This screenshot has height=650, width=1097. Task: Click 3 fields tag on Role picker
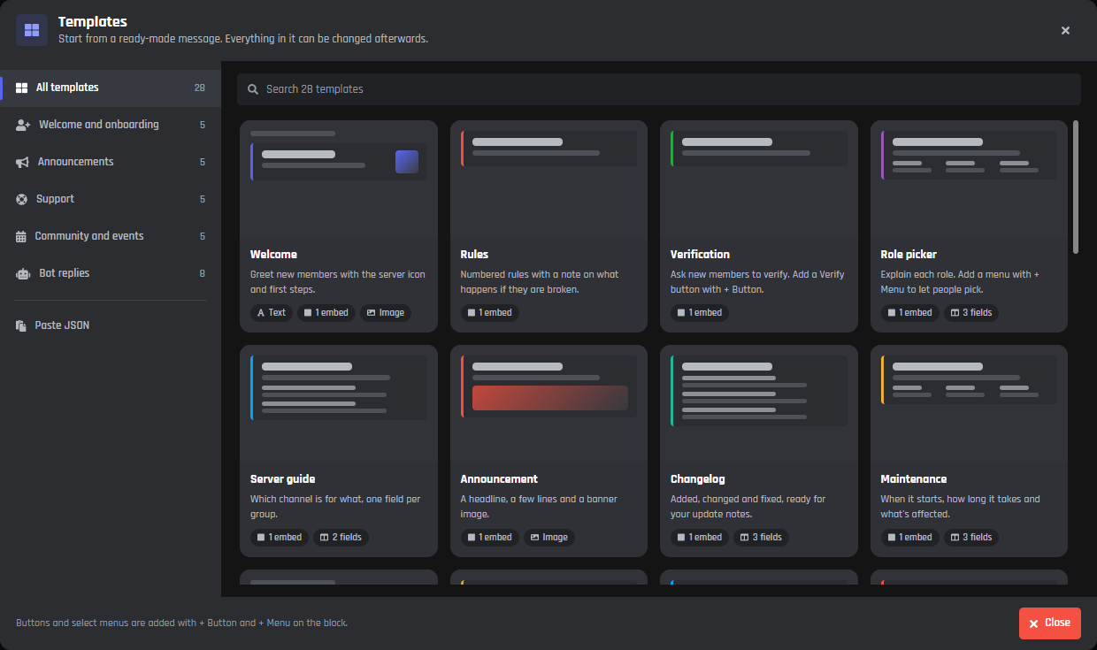pyautogui.click(x=970, y=313)
